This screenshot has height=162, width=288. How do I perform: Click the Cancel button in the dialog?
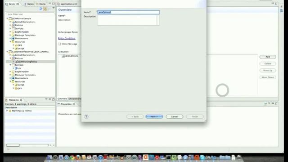tap(174, 117)
